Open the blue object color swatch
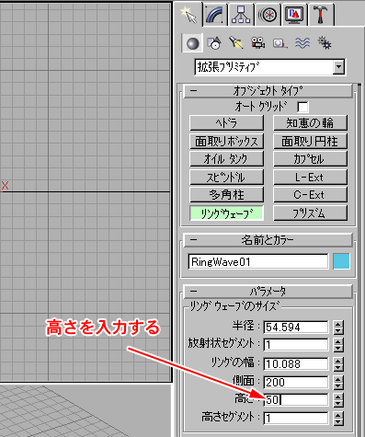 (x=341, y=261)
